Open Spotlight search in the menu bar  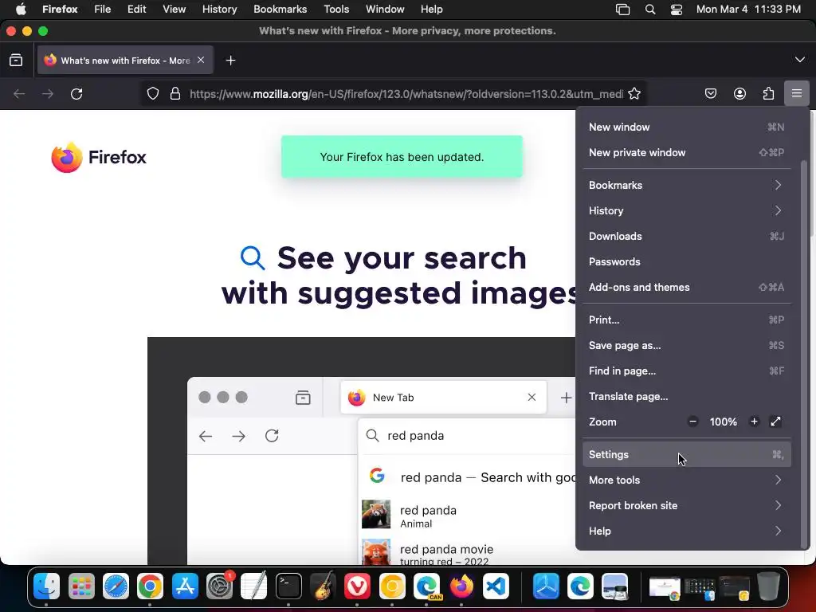650,10
